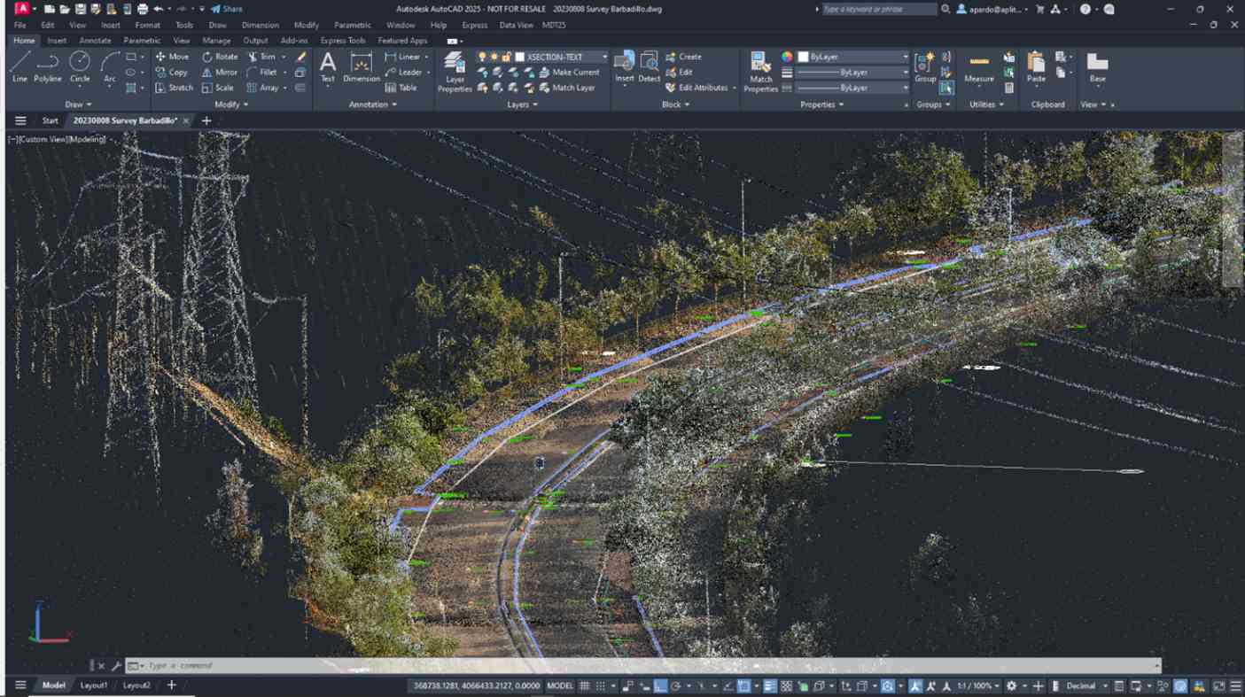This screenshot has height=697, width=1245.
Task: Switch to the Annotate ribbon tab
Action: (x=95, y=41)
